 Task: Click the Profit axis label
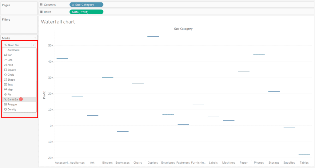44,95
